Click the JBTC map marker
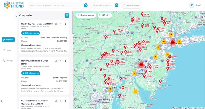This screenshot has width=205, height=109. point(113,50)
